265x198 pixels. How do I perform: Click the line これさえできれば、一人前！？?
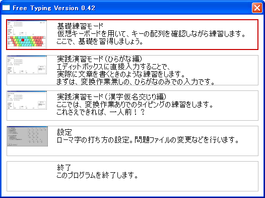pos(101,112)
